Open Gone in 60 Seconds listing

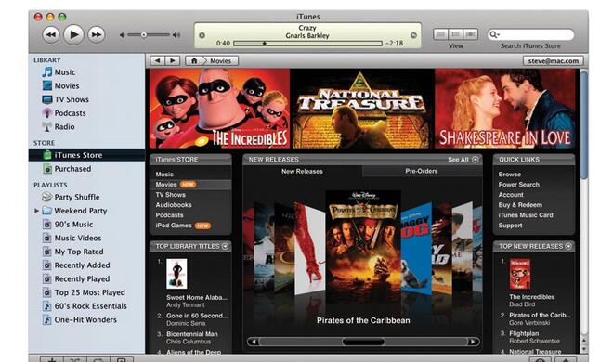click(x=197, y=316)
